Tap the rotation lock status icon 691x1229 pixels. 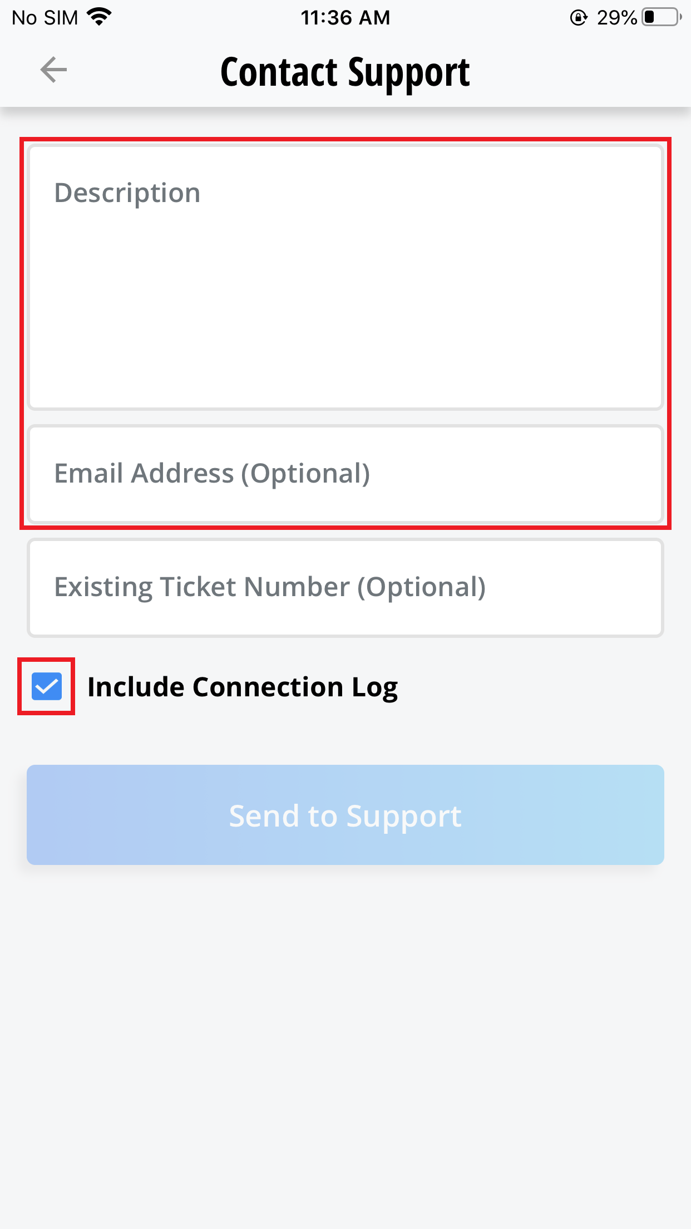click(579, 18)
